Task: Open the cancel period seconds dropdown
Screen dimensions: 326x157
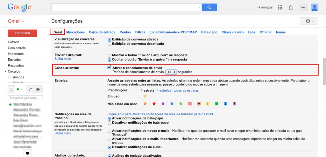Action: (171, 72)
